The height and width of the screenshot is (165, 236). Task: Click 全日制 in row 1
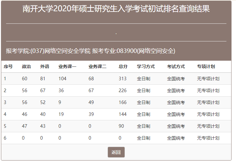(143, 79)
